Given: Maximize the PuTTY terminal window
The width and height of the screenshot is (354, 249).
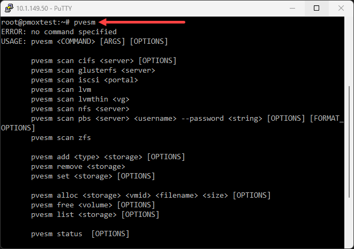Looking at the screenshot, I should (317, 8).
